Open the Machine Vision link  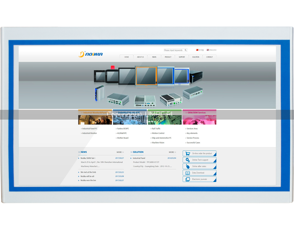[x=158, y=143]
